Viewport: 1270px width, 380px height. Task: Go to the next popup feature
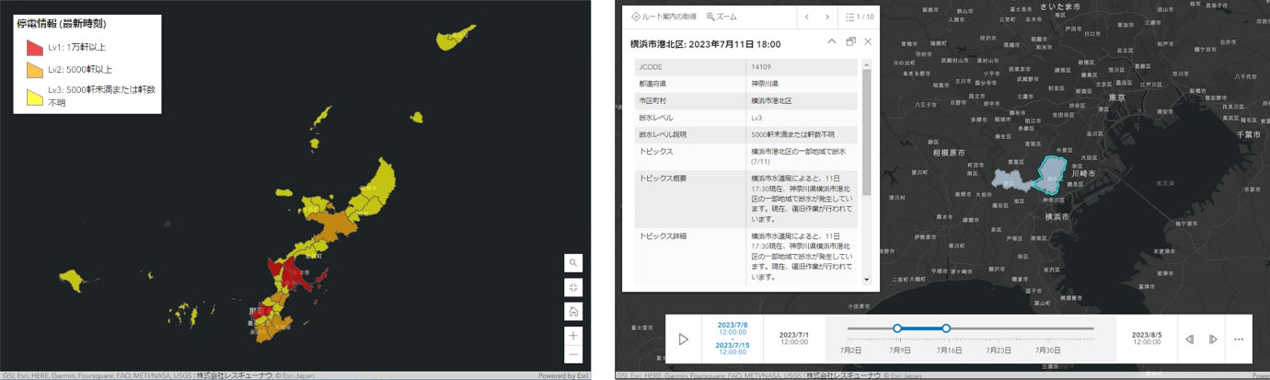pos(827,17)
